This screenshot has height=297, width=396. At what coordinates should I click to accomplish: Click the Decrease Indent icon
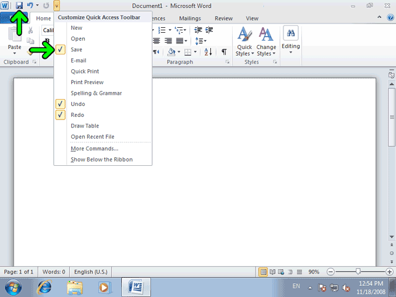[x=198, y=30]
